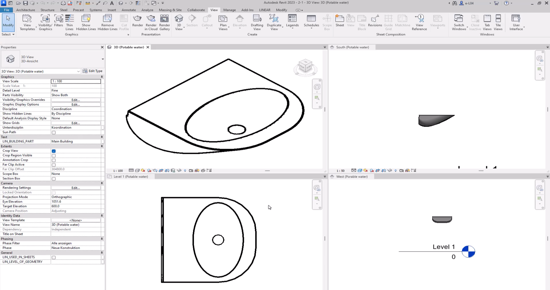Screen dimensions: 550x290
Task: Uncheck Crop View in the Extents section
Action: coord(53,151)
